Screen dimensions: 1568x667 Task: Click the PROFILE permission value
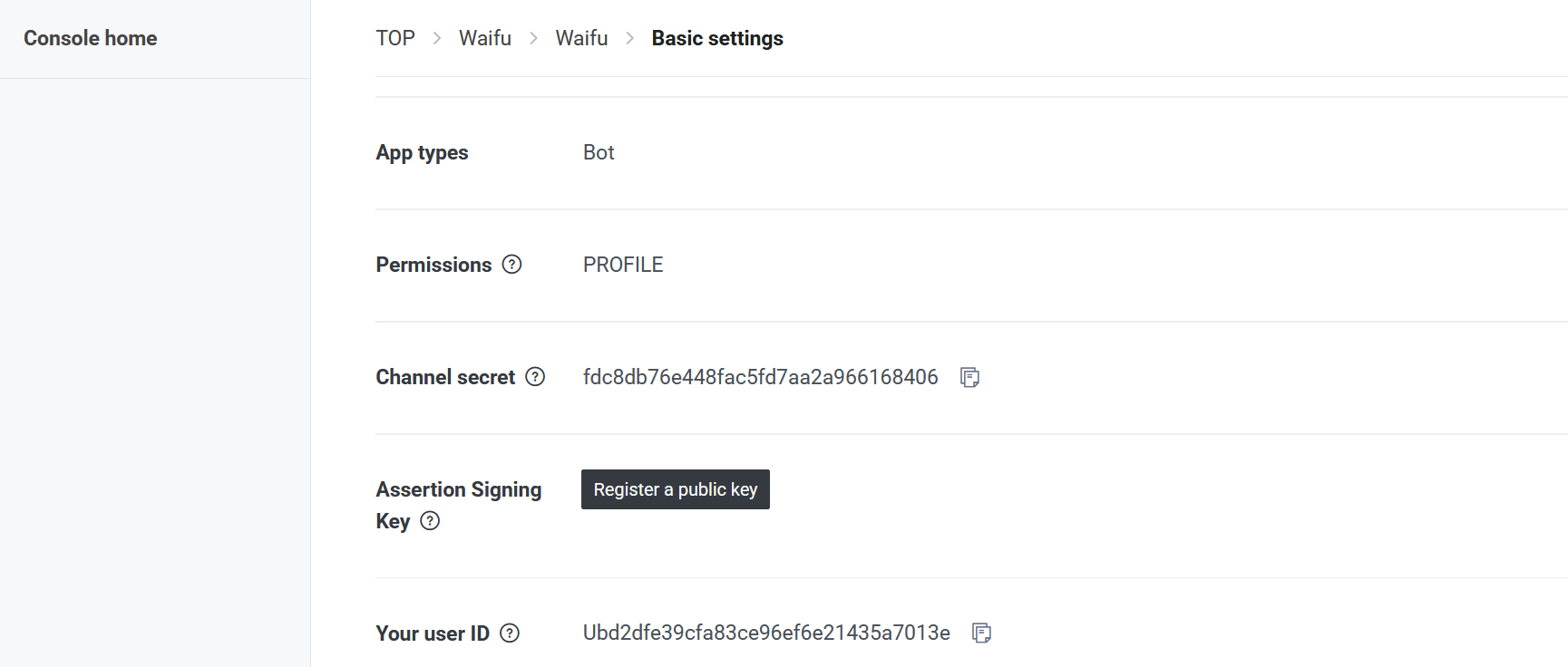pyautogui.click(x=623, y=265)
